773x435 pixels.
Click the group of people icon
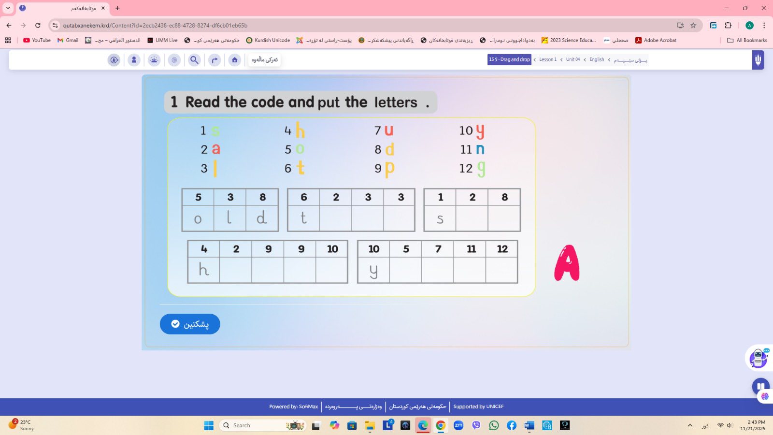tap(154, 60)
